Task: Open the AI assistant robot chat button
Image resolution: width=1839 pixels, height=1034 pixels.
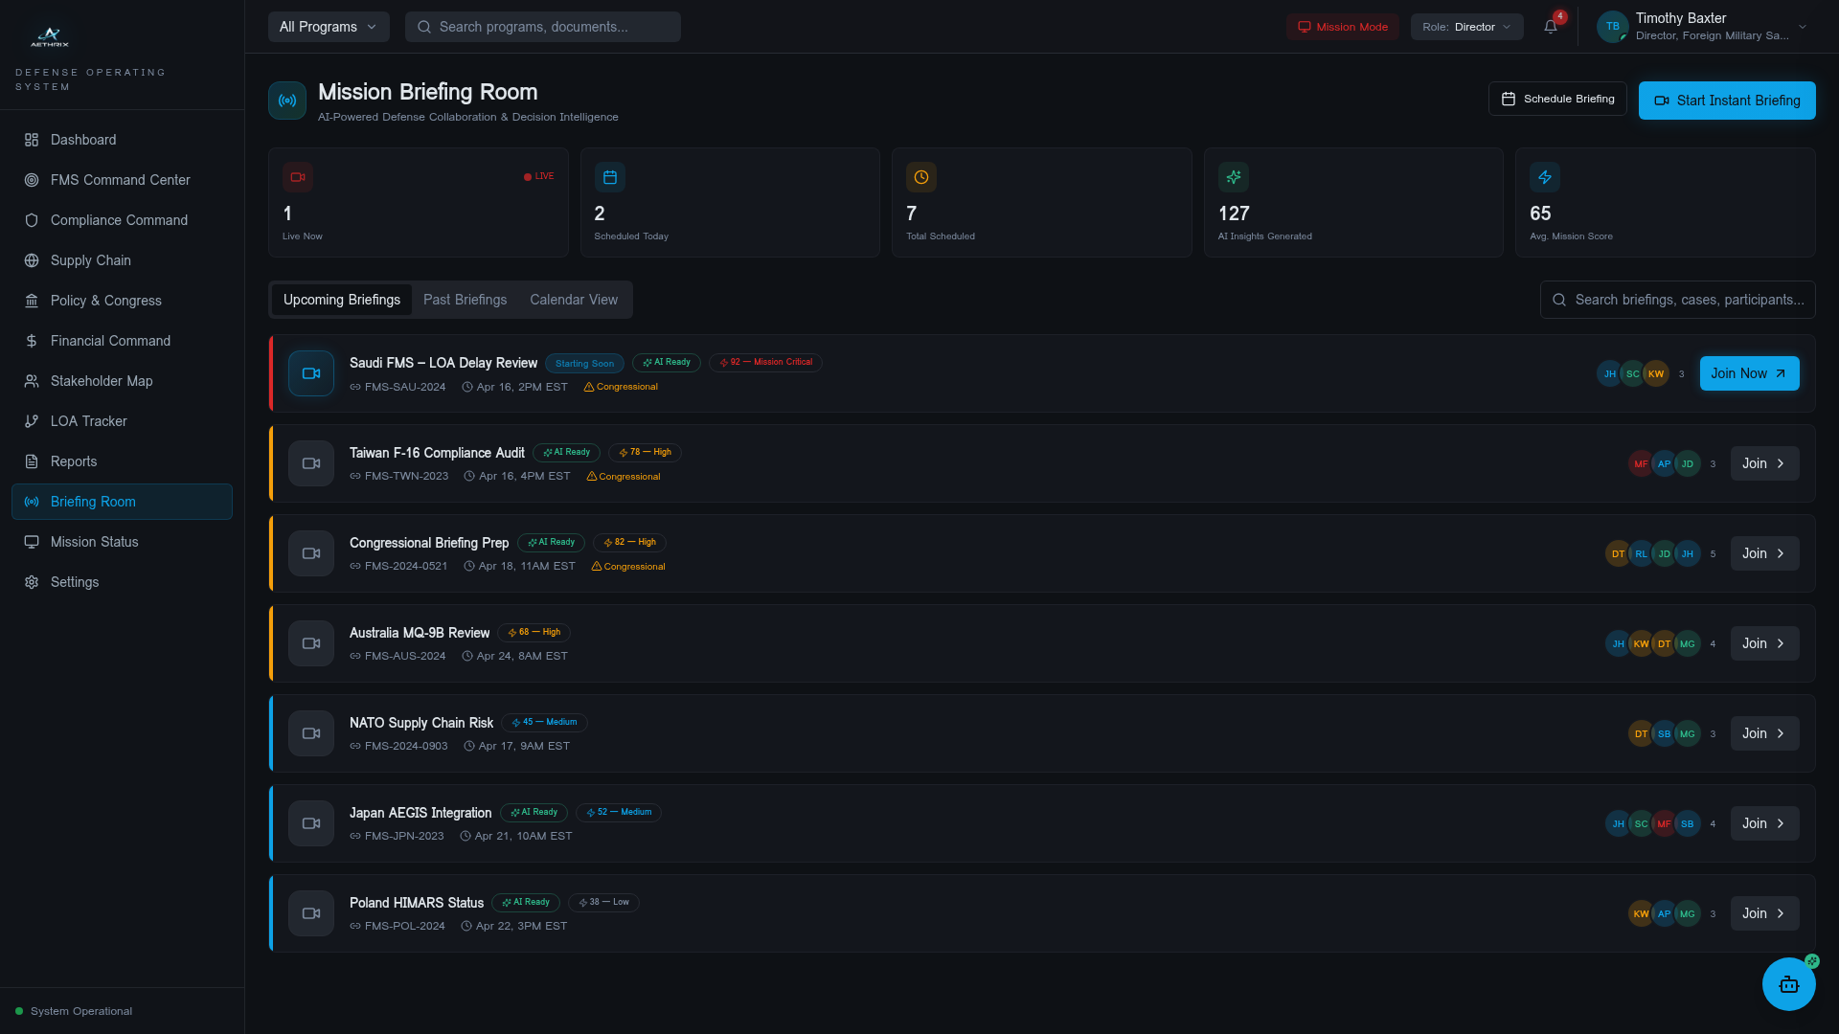Action: pos(1788,984)
